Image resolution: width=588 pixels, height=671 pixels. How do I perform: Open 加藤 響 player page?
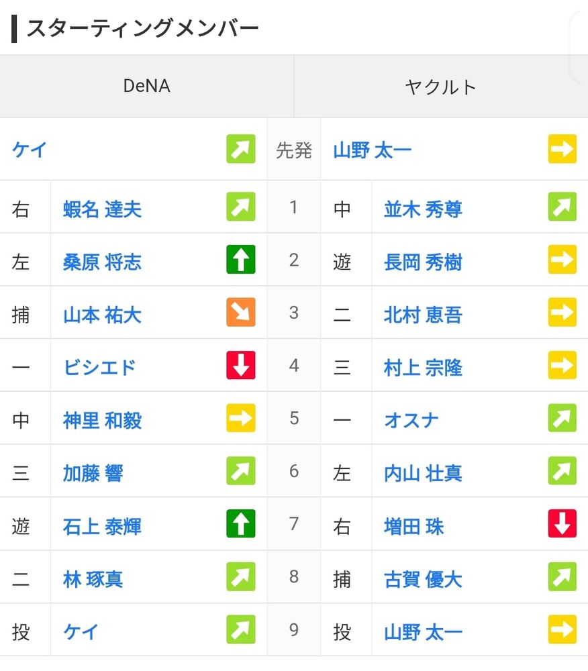coord(93,472)
